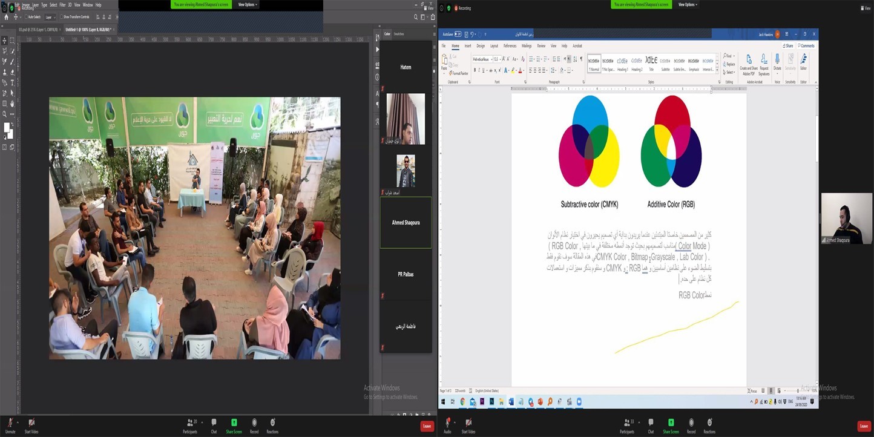Click Format Painter in Word's Clipboard group

coord(459,73)
